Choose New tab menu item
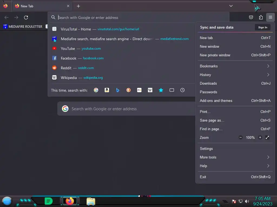 pos(235,38)
